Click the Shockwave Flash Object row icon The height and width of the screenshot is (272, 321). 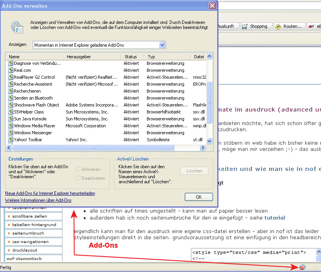pos(11,105)
